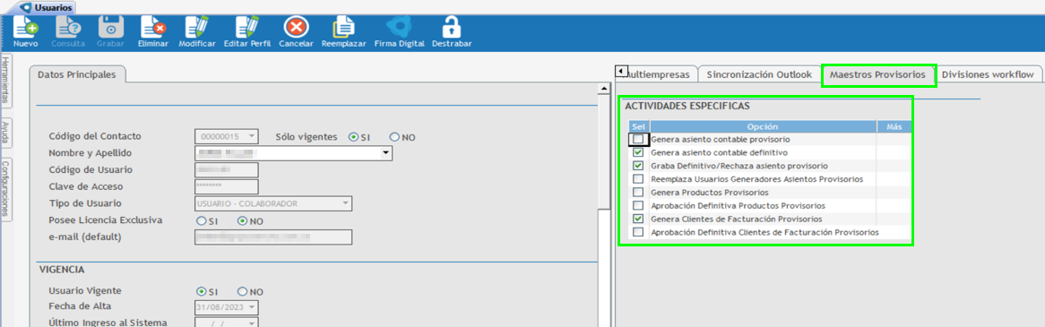Screen dimensions: 1045x327
Task: Click the Clave de Acceso field
Action: tap(226, 186)
